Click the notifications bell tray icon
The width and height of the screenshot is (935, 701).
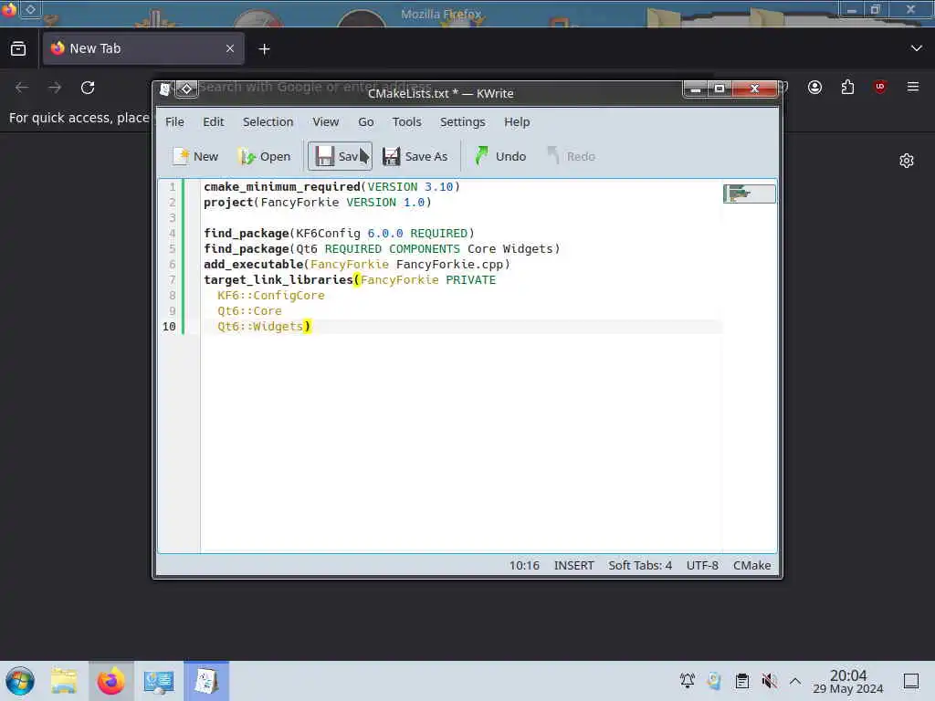coord(687,680)
